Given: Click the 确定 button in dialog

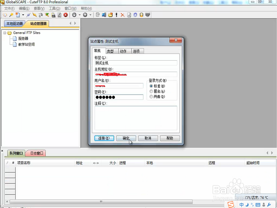Looking at the screenshot, I should (126, 138).
